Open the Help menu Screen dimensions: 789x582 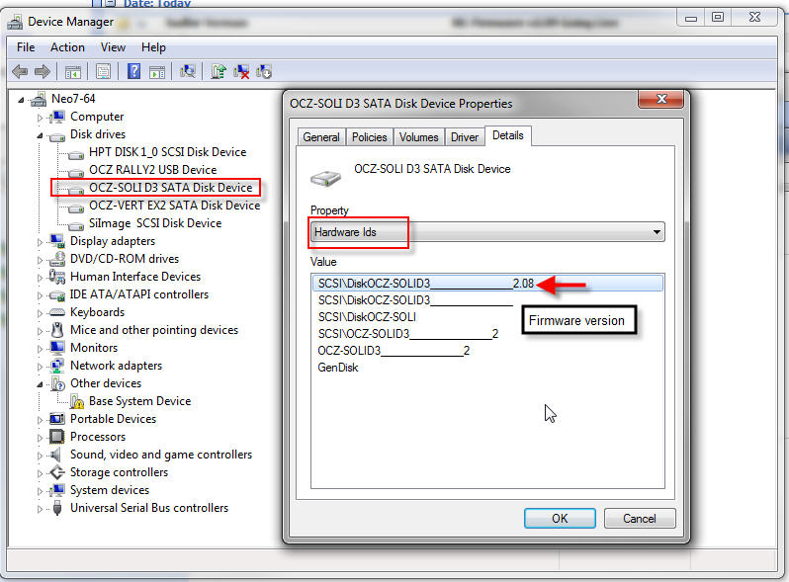(153, 47)
